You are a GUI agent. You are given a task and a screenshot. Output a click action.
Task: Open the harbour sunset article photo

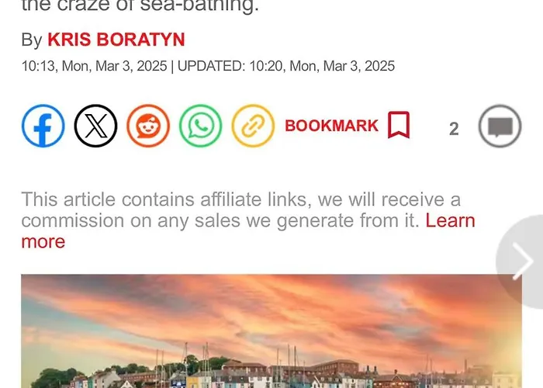click(x=271, y=331)
